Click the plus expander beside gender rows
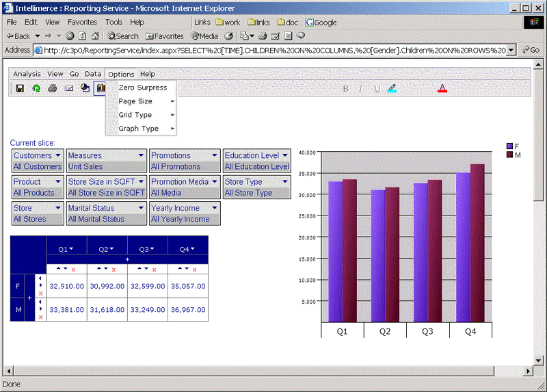 click(x=29, y=298)
